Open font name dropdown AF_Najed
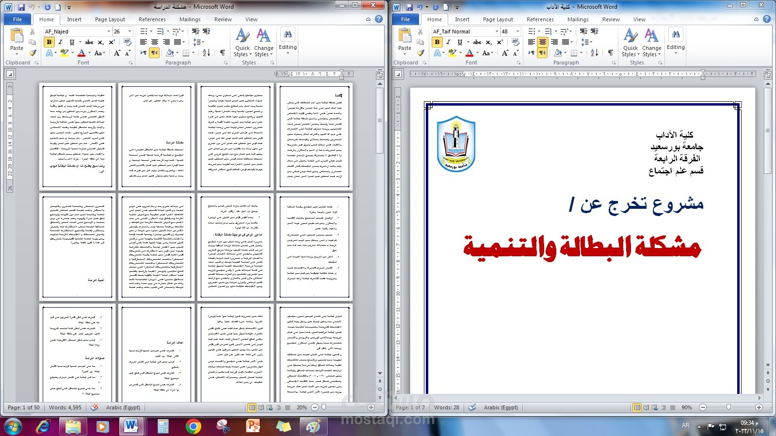The image size is (776, 436). pyautogui.click(x=108, y=31)
